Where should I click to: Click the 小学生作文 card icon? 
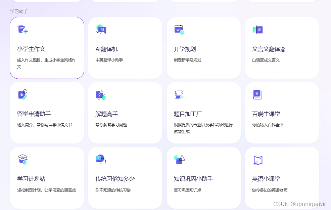point(22,30)
